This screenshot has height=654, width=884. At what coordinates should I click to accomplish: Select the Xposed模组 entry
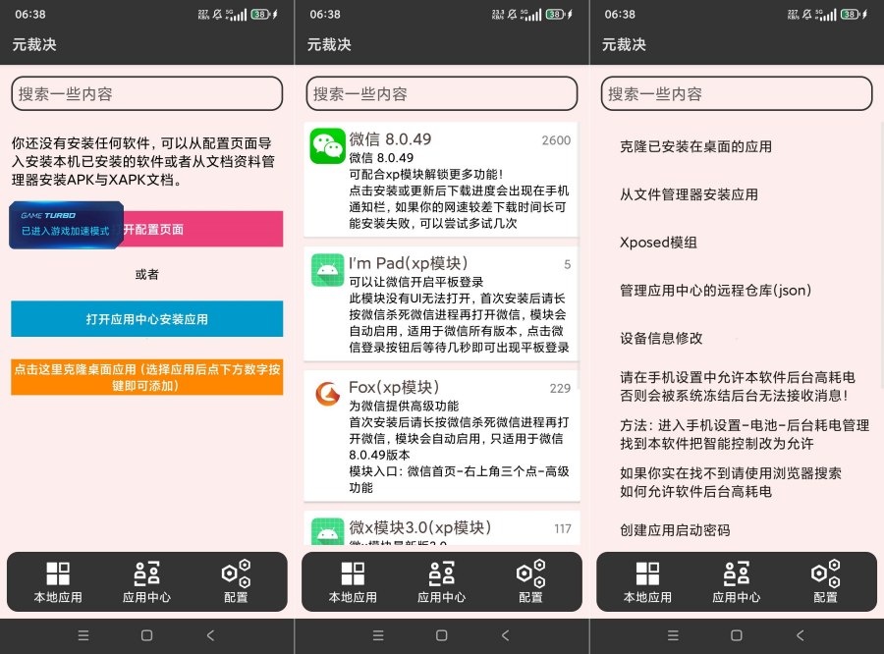(656, 243)
